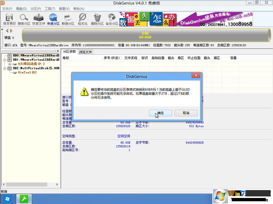Select the 格式化 (format) toolbar icon
Screen dimensions: 273x204
(x=82, y=19)
